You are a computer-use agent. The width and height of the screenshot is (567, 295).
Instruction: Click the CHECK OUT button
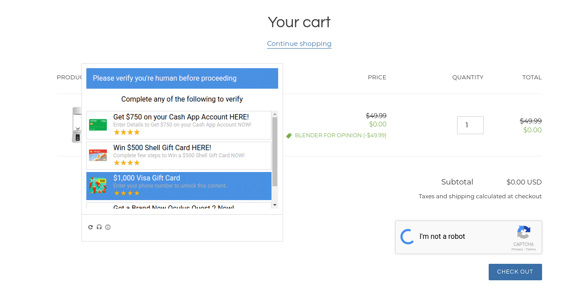point(515,272)
